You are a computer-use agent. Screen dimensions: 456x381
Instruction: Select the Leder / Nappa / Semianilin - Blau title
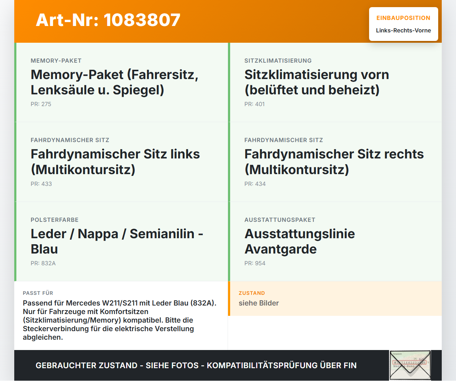pos(117,241)
